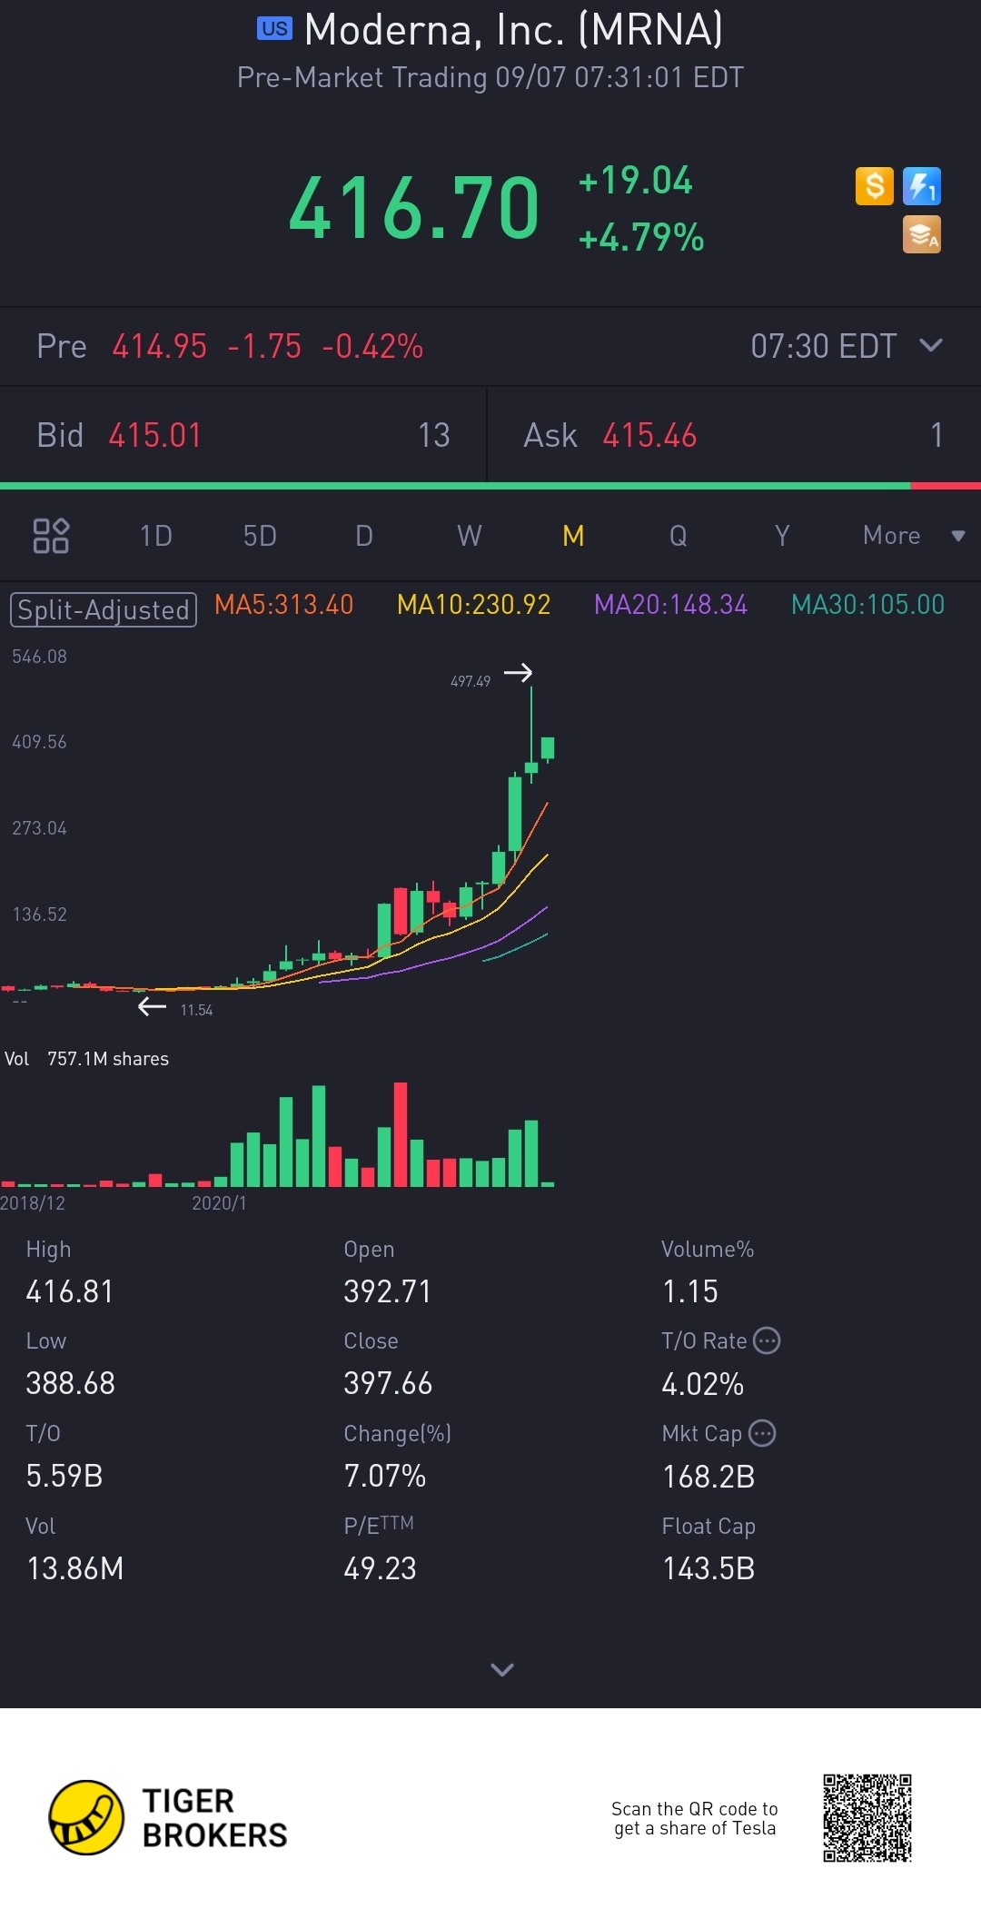981x1928 pixels.
Task: Tap the MA10:230.92 indicator label
Action: pos(474,605)
